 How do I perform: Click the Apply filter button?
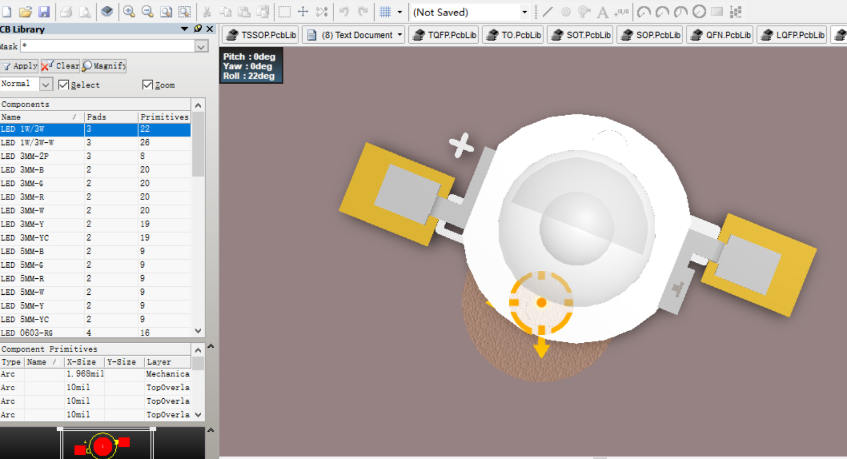pyautogui.click(x=20, y=66)
